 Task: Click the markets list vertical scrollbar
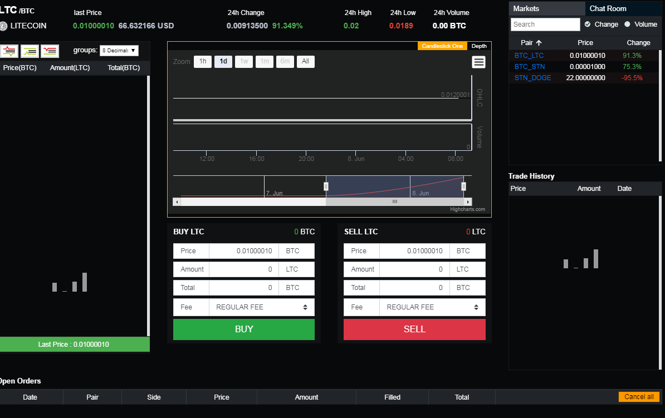pos(660,106)
